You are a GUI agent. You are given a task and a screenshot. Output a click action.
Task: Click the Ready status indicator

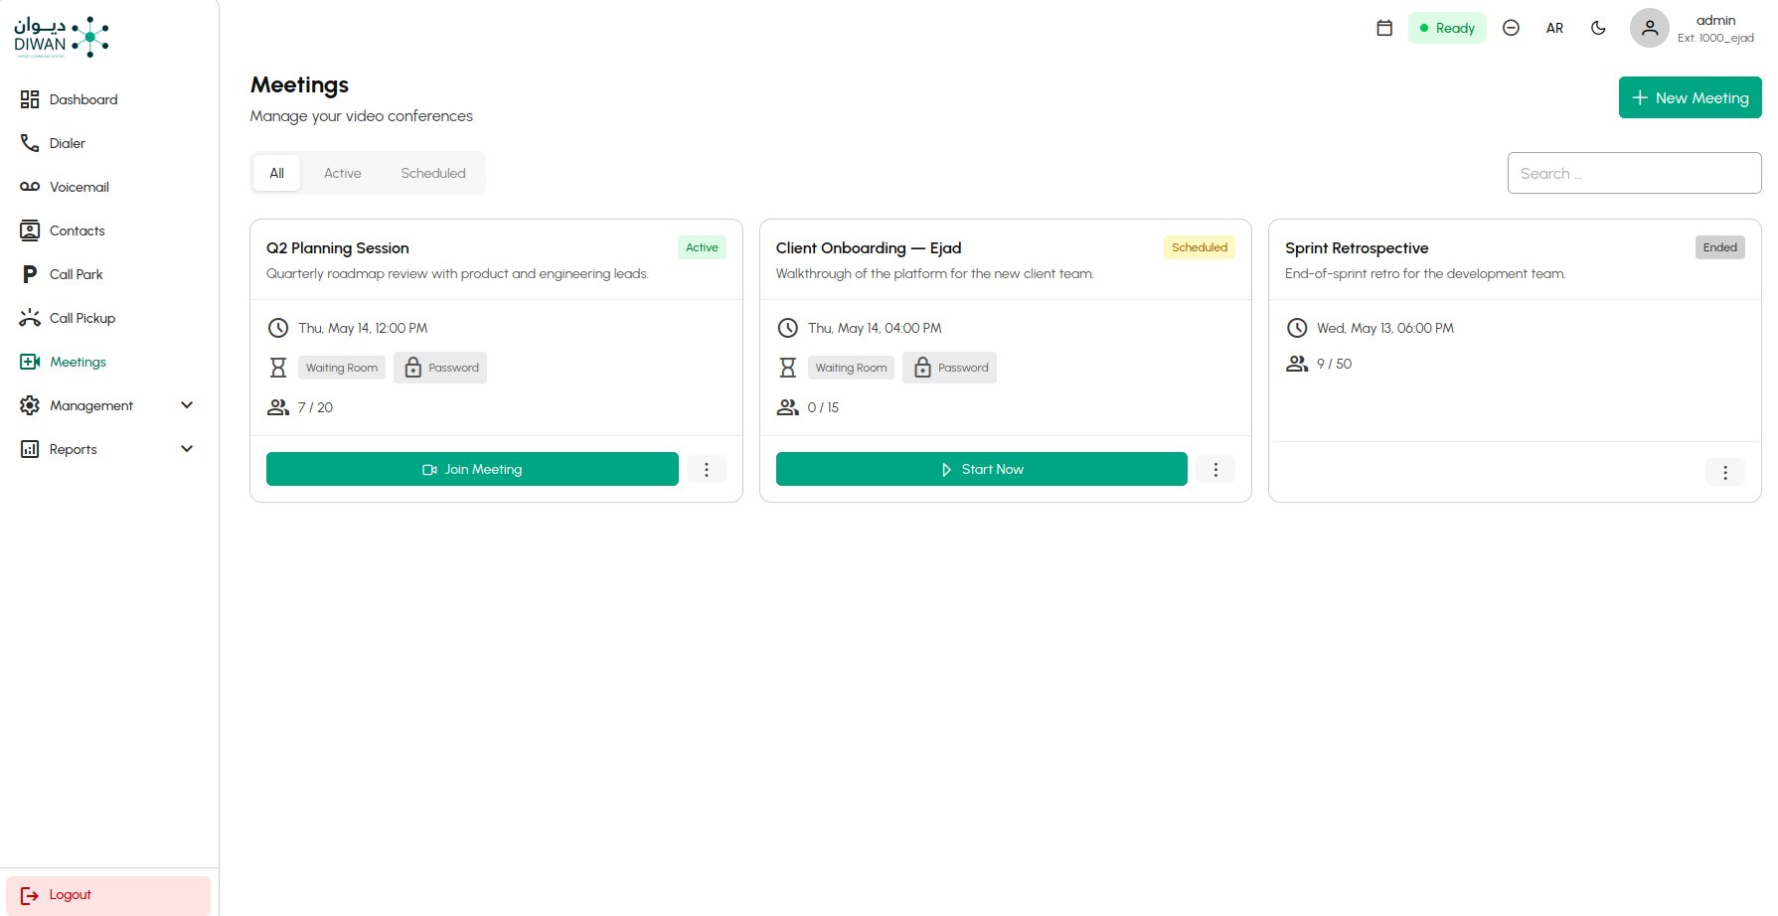(x=1447, y=28)
